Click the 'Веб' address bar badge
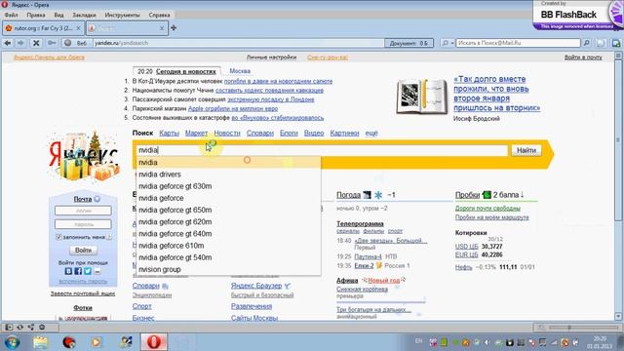 pos(76,43)
